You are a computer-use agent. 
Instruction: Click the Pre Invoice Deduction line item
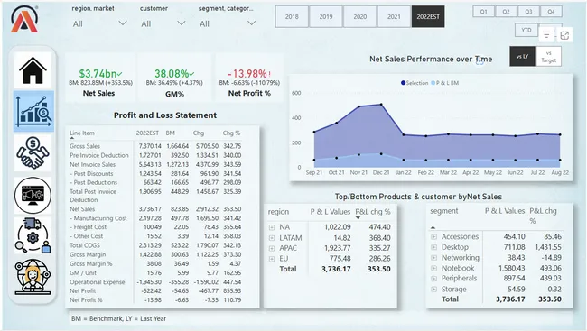click(98, 155)
